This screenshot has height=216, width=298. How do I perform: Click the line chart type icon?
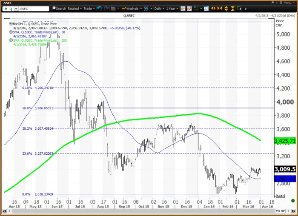[x=183, y=8]
